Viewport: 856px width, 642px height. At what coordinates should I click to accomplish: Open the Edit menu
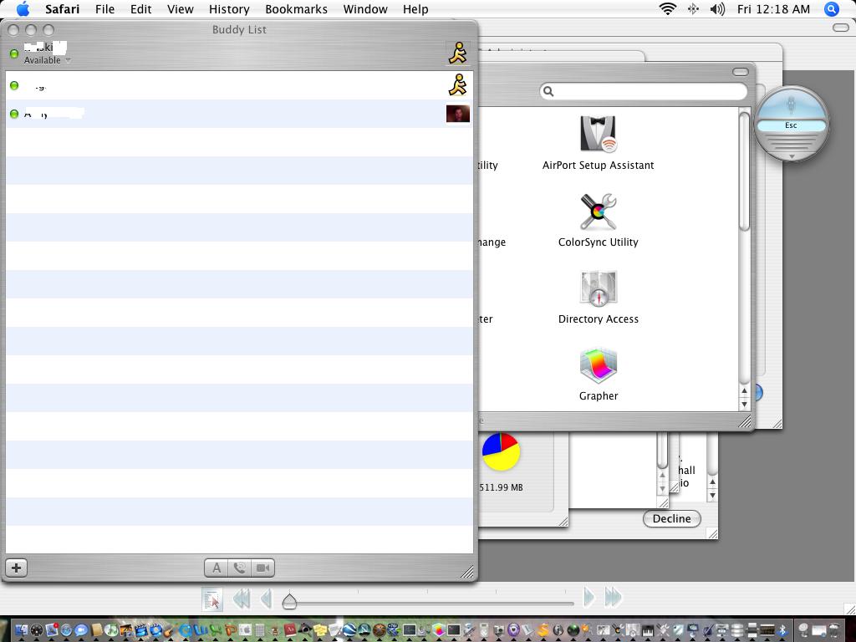140,9
